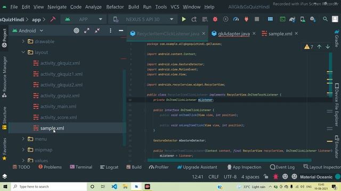Click the Expand All icon in Project panel
This screenshot has height=191, width=341.
click(87, 31)
